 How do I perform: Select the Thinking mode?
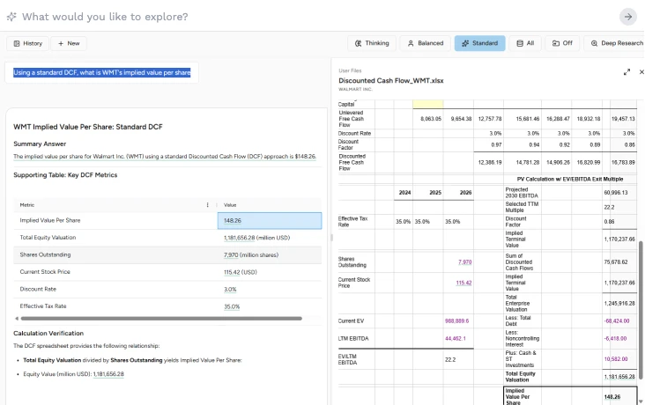point(372,43)
